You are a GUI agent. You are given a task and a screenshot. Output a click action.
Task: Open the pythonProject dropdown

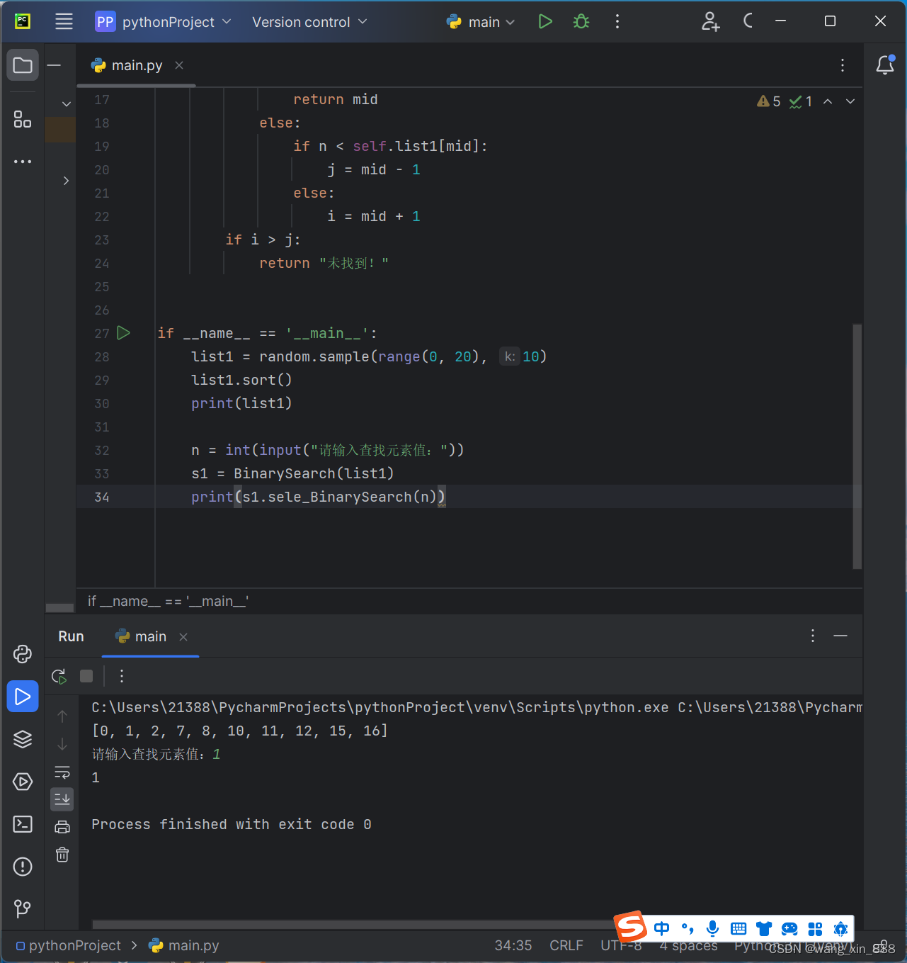pyautogui.click(x=164, y=21)
